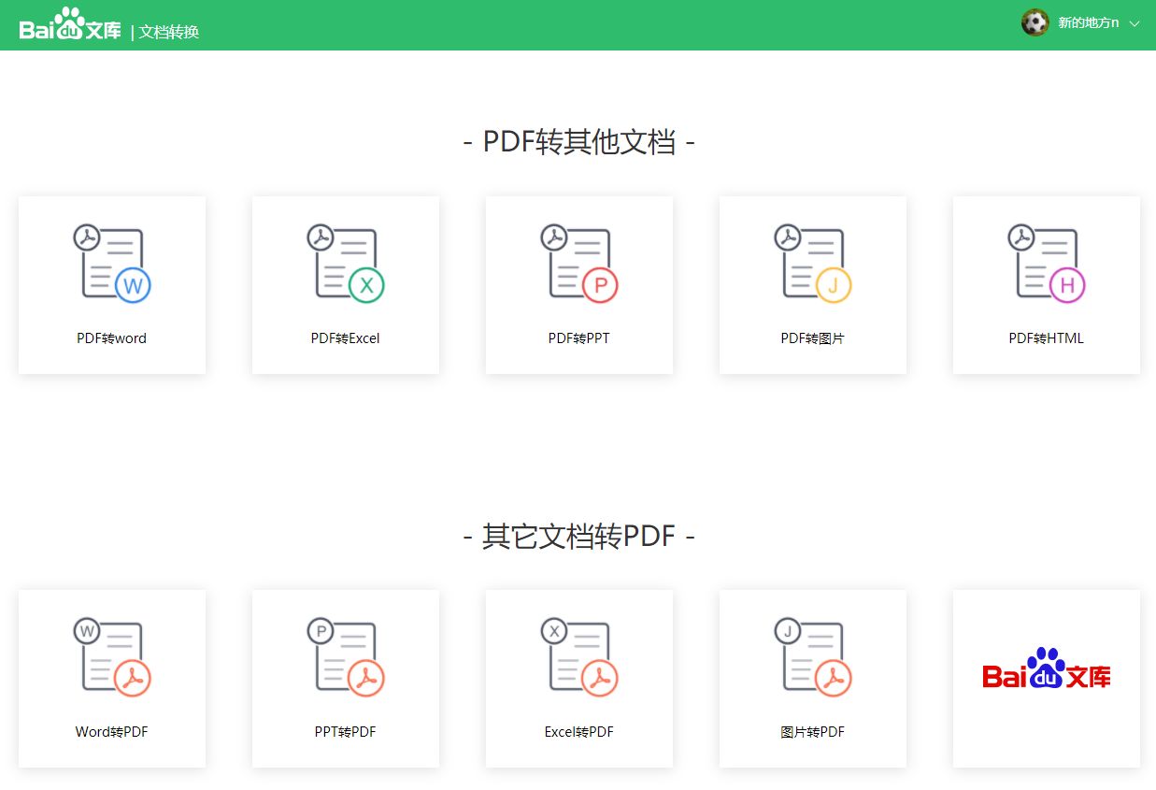Screen dimensions: 1156x790
Task: Select the PPT转PDF conversion tool
Action: (x=345, y=677)
